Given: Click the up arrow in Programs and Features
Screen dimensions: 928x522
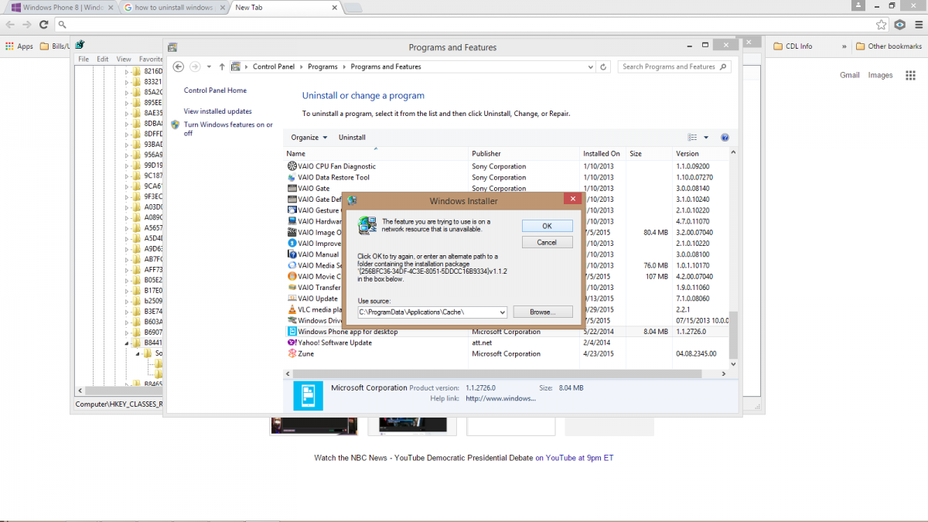Looking at the screenshot, I should (x=222, y=67).
